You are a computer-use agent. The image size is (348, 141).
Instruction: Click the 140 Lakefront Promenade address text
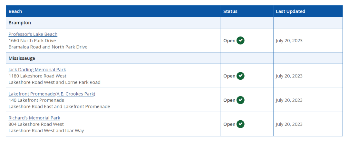point(36,100)
